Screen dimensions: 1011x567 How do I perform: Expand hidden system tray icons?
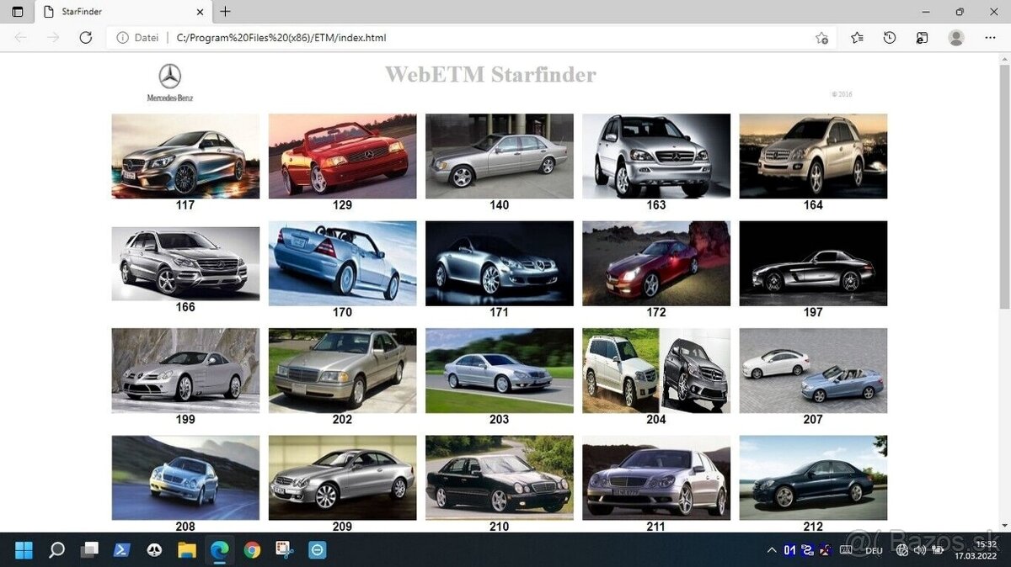coord(772,549)
